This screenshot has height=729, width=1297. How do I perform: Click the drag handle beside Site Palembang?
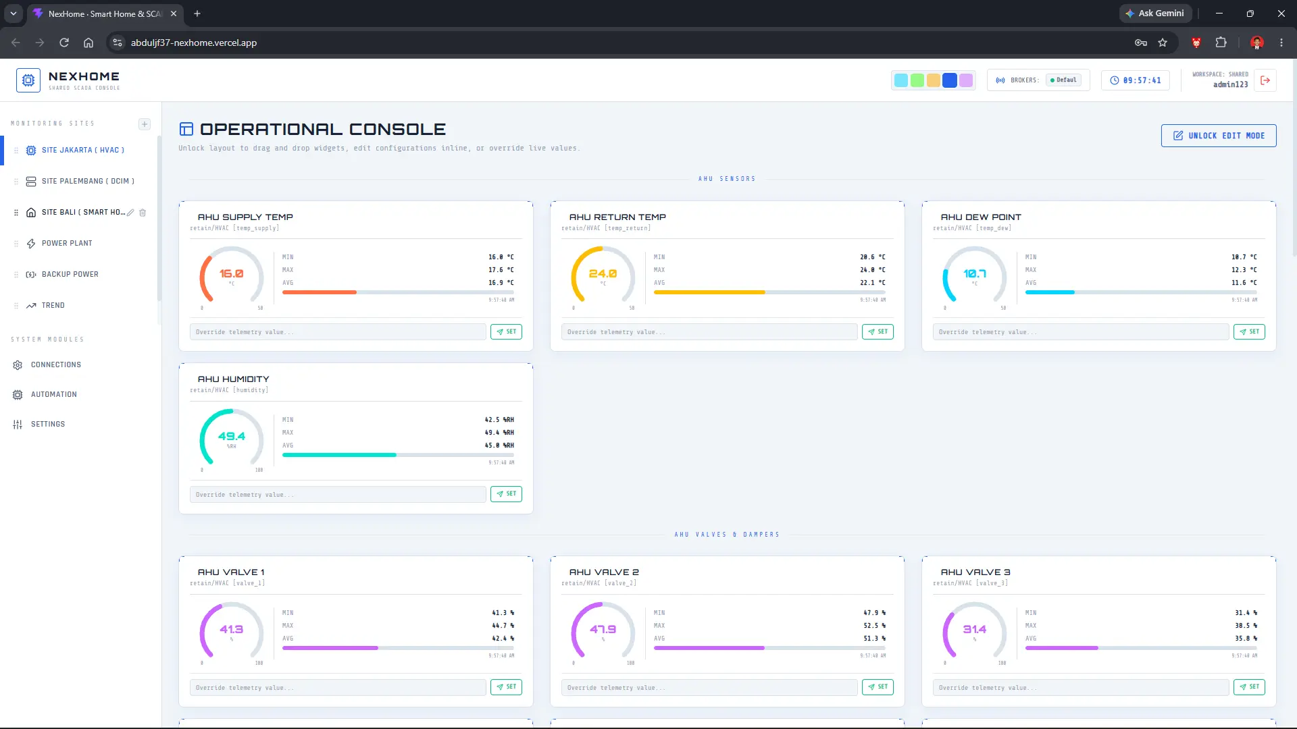pos(16,182)
